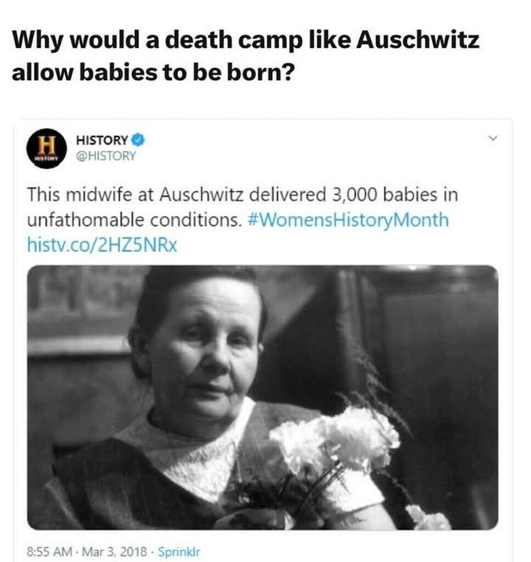The height and width of the screenshot is (562, 531).
Task: Click the 8:55 AM timestamp
Action: [49, 551]
